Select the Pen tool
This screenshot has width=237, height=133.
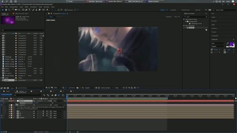tap(26, 10)
